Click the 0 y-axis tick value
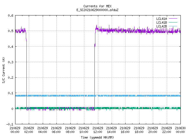Screen dimensions: 186x140 [12, 109]
